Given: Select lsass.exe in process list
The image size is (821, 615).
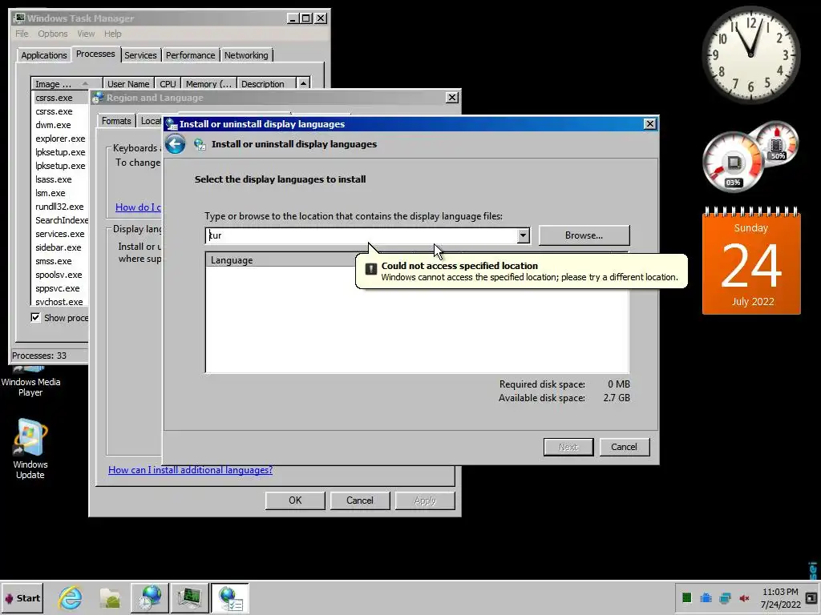Looking at the screenshot, I should (x=60, y=179).
